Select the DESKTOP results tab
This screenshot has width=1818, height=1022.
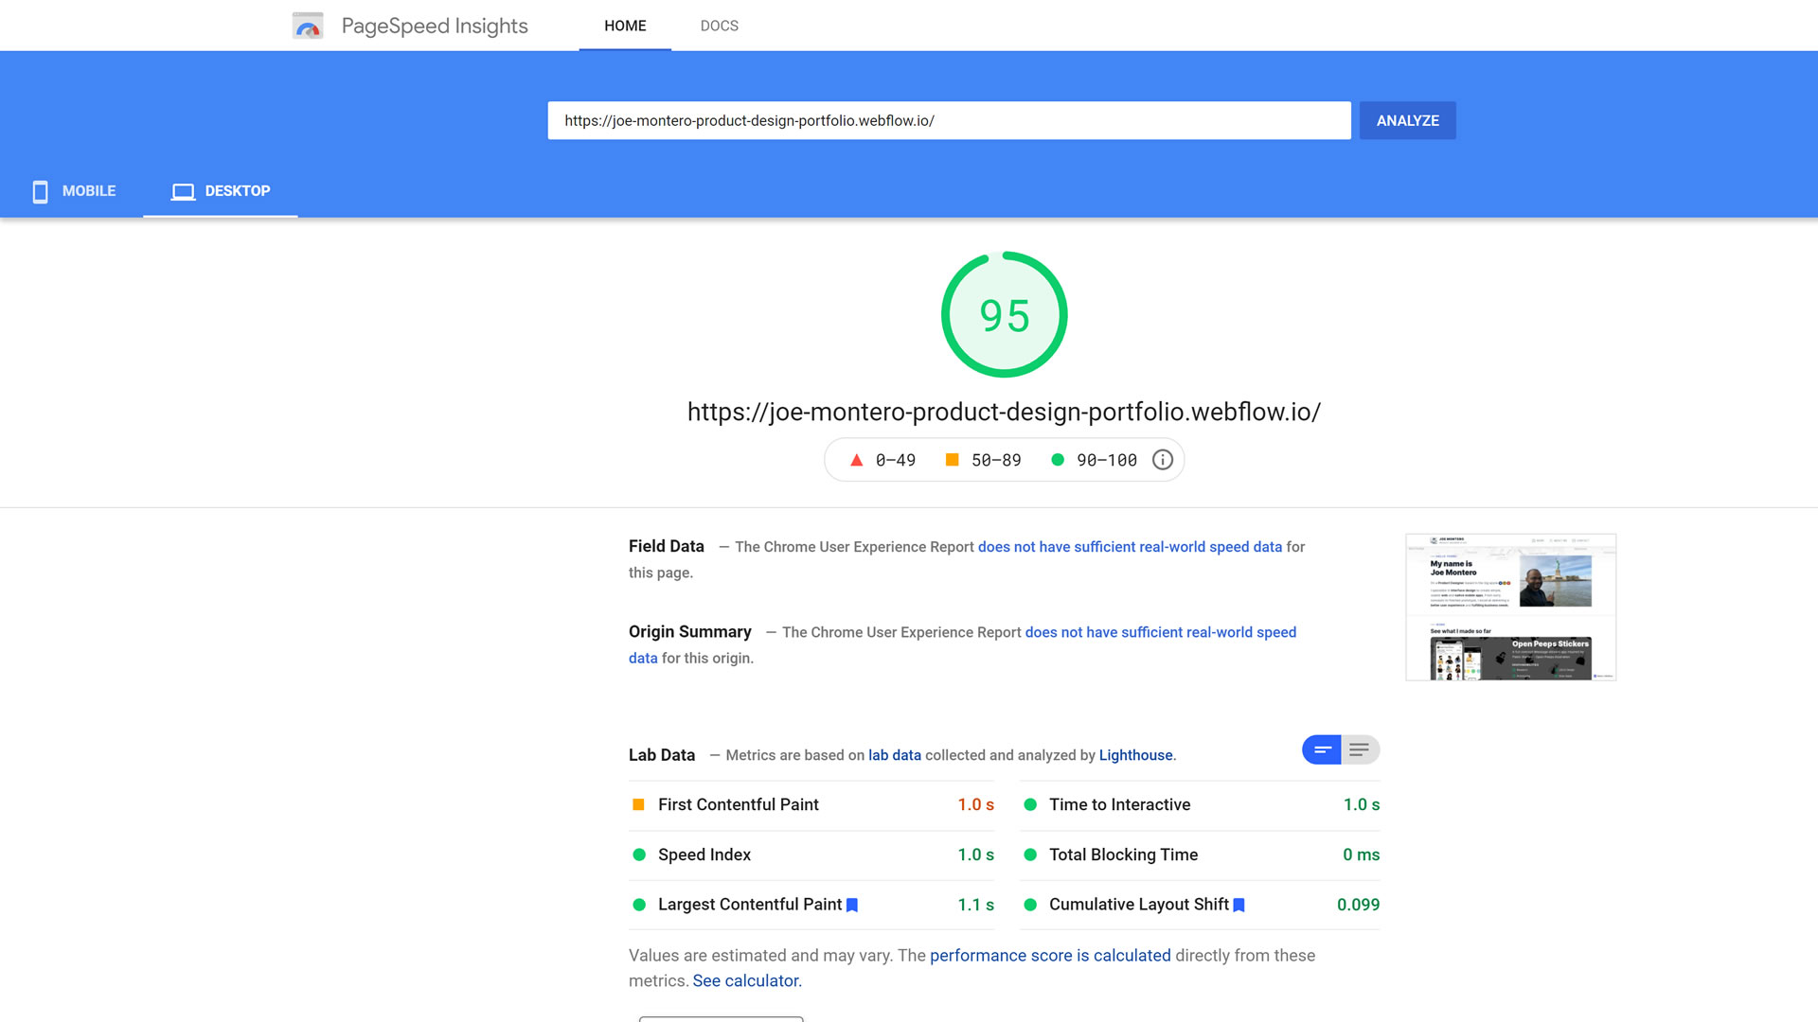221,191
